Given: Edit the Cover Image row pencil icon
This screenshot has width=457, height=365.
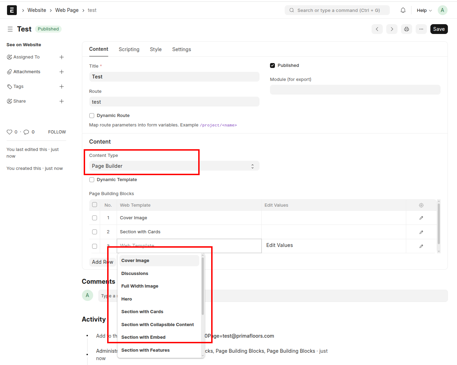Looking at the screenshot, I should point(421,218).
